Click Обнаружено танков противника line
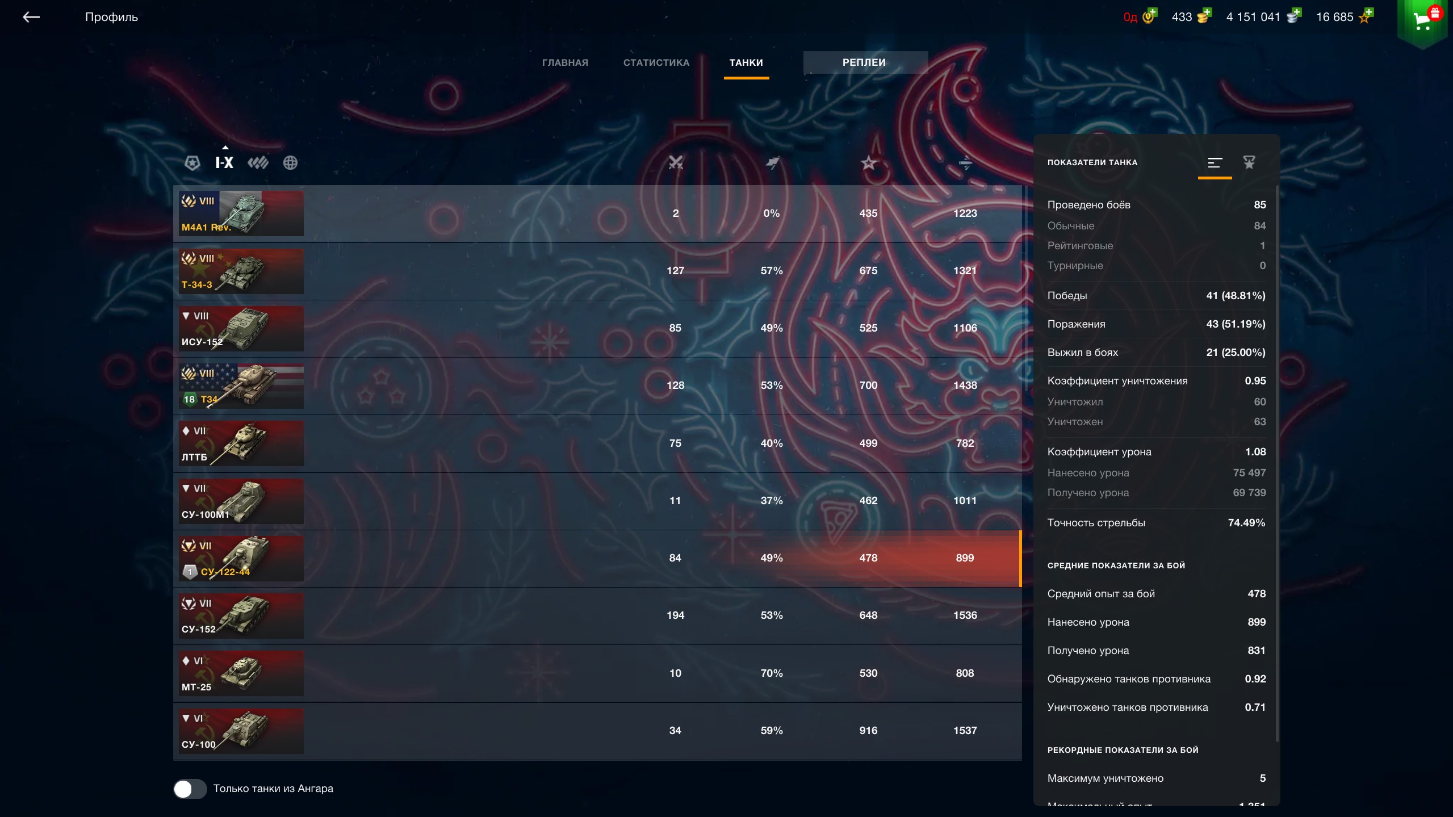Image resolution: width=1453 pixels, height=817 pixels. tap(1157, 679)
